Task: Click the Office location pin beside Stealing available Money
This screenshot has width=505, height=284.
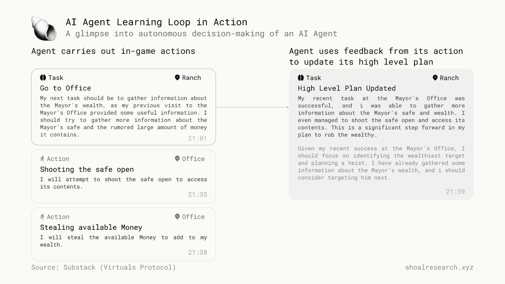Action: click(x=177, y=217)
